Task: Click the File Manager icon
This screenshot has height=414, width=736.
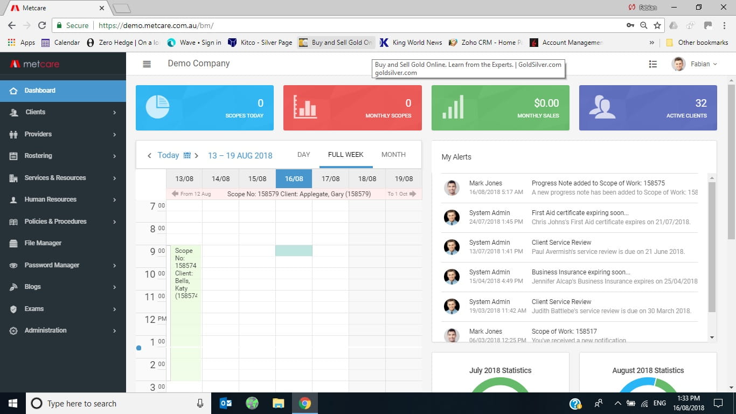Action: tap(13, 243)
